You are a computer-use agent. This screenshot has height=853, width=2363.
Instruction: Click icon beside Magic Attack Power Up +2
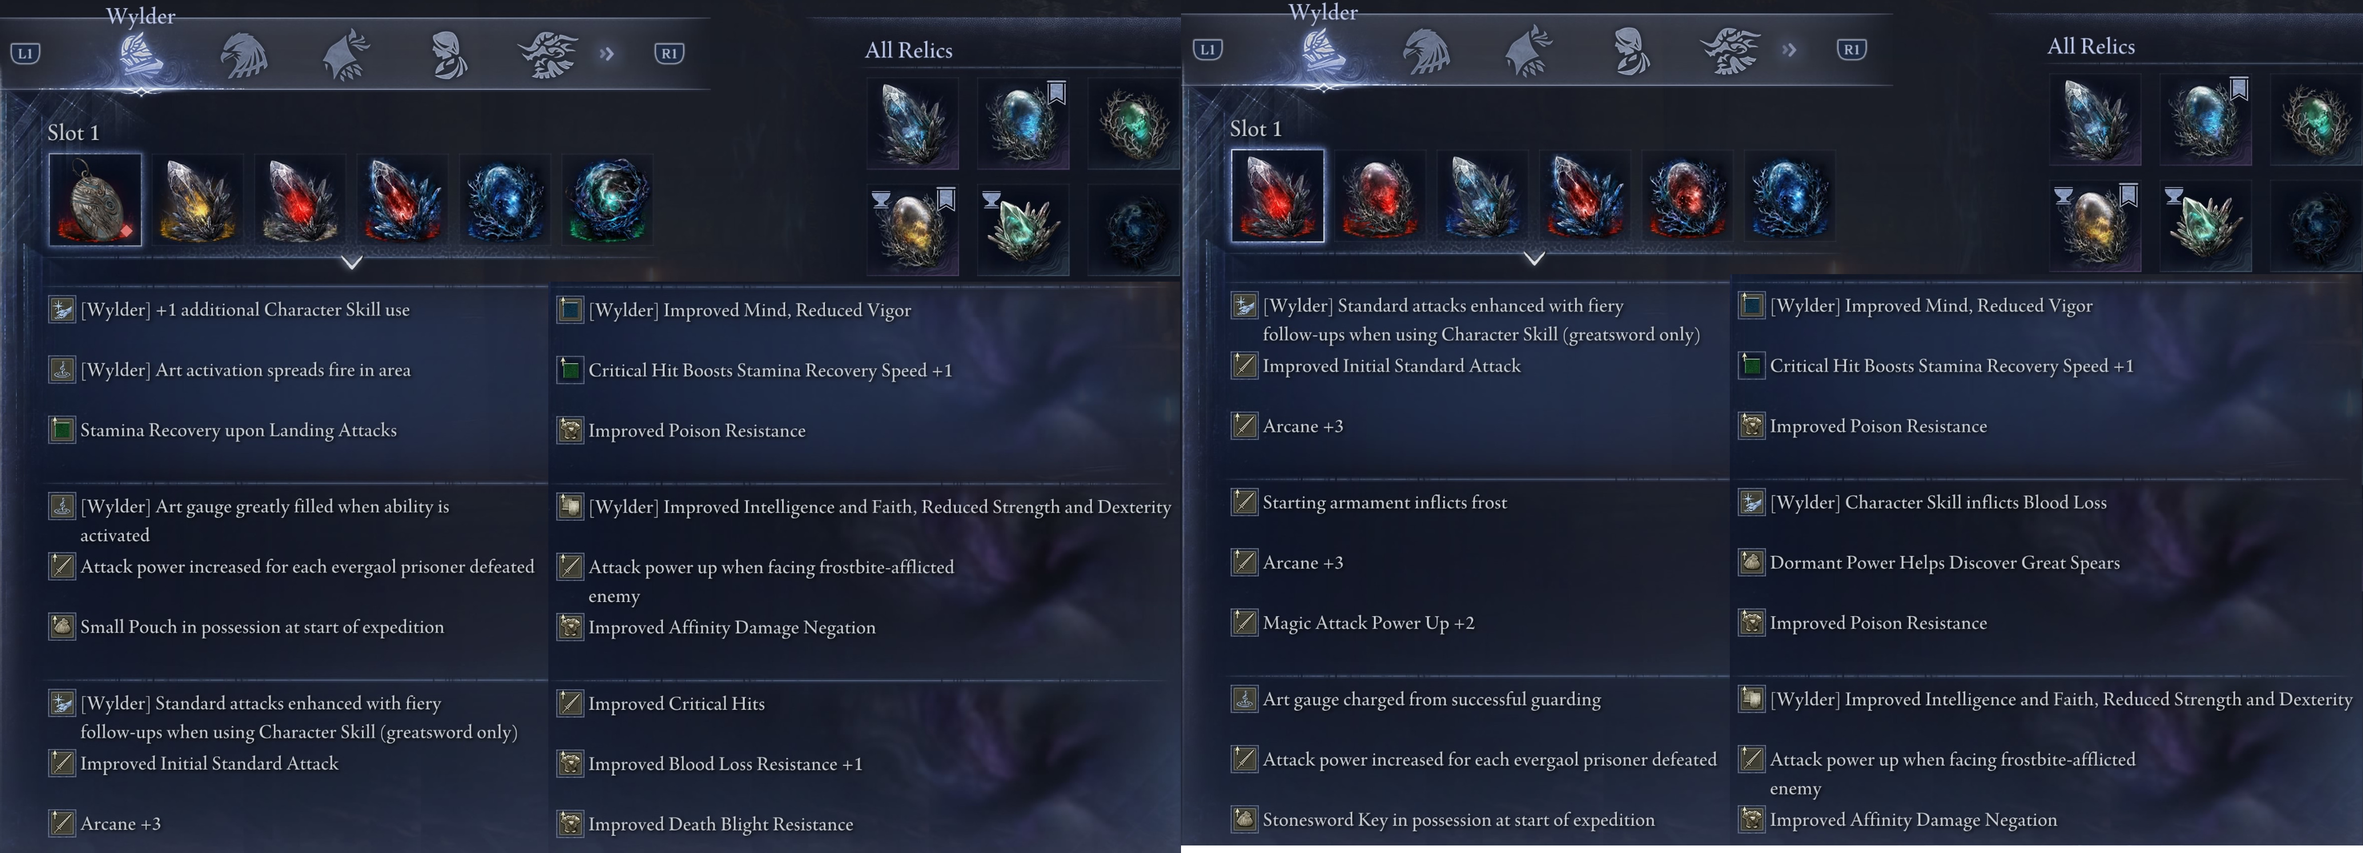click(x=1244, y=623)
